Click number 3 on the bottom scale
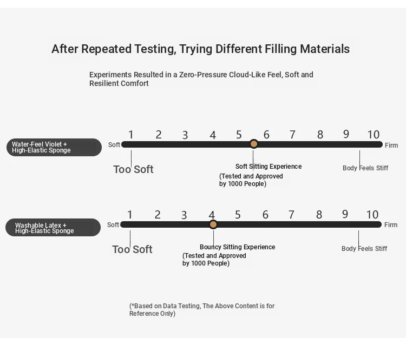 [184, 215]
